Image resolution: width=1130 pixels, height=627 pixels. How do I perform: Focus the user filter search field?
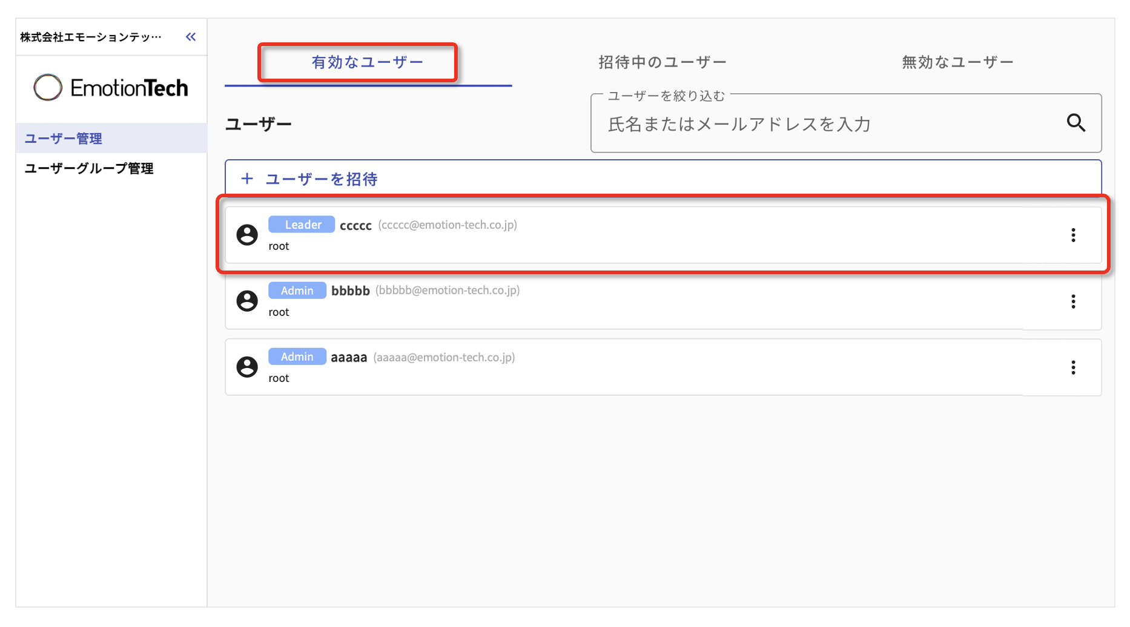[830, 124]
